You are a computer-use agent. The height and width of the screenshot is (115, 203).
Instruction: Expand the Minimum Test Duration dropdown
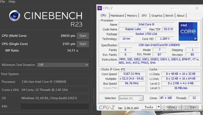click(63, 65)
